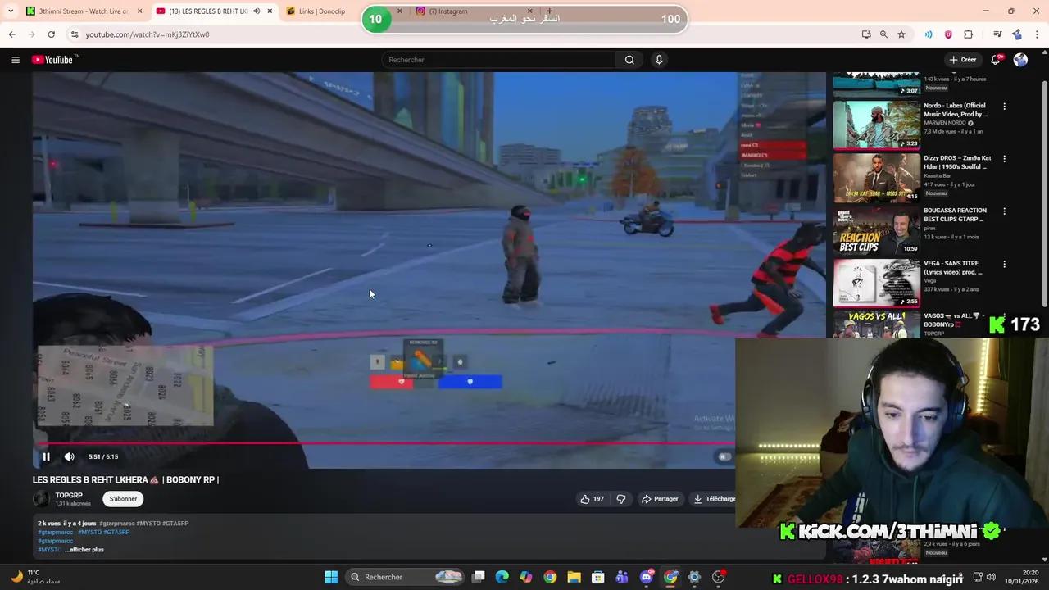Screen dimensions: 1049x590
Task: Click the Télécharger download button
Action: pos(714,498)
